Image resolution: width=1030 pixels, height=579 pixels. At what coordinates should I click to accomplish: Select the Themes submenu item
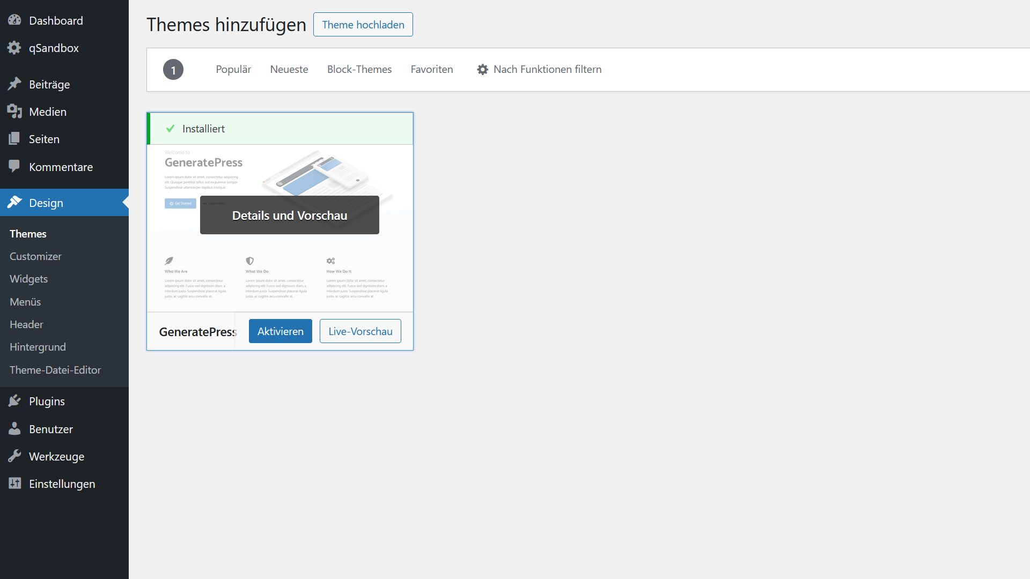[x=28, y=234]
